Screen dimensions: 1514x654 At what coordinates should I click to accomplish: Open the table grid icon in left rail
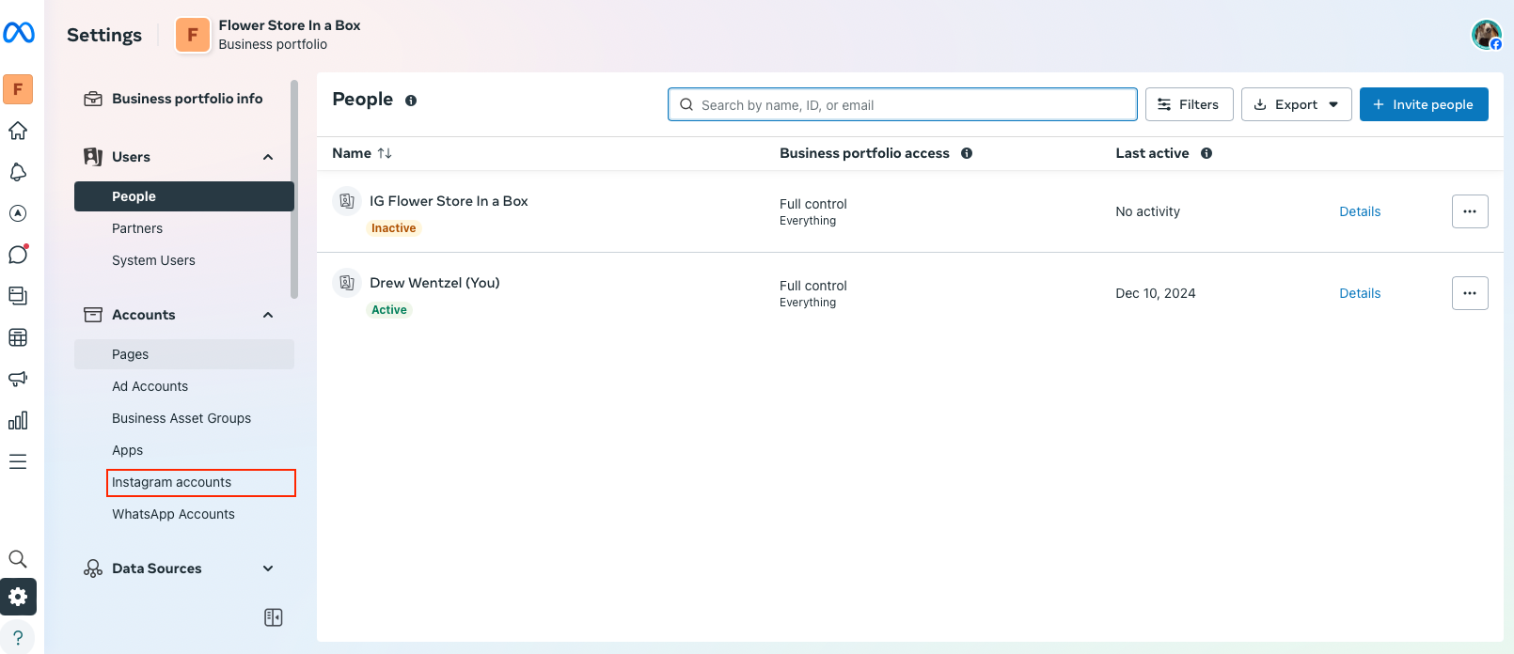pos(18,337)
